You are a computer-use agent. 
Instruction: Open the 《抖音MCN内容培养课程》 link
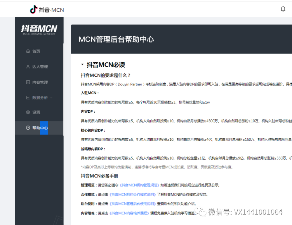click(x=129, y=213)
